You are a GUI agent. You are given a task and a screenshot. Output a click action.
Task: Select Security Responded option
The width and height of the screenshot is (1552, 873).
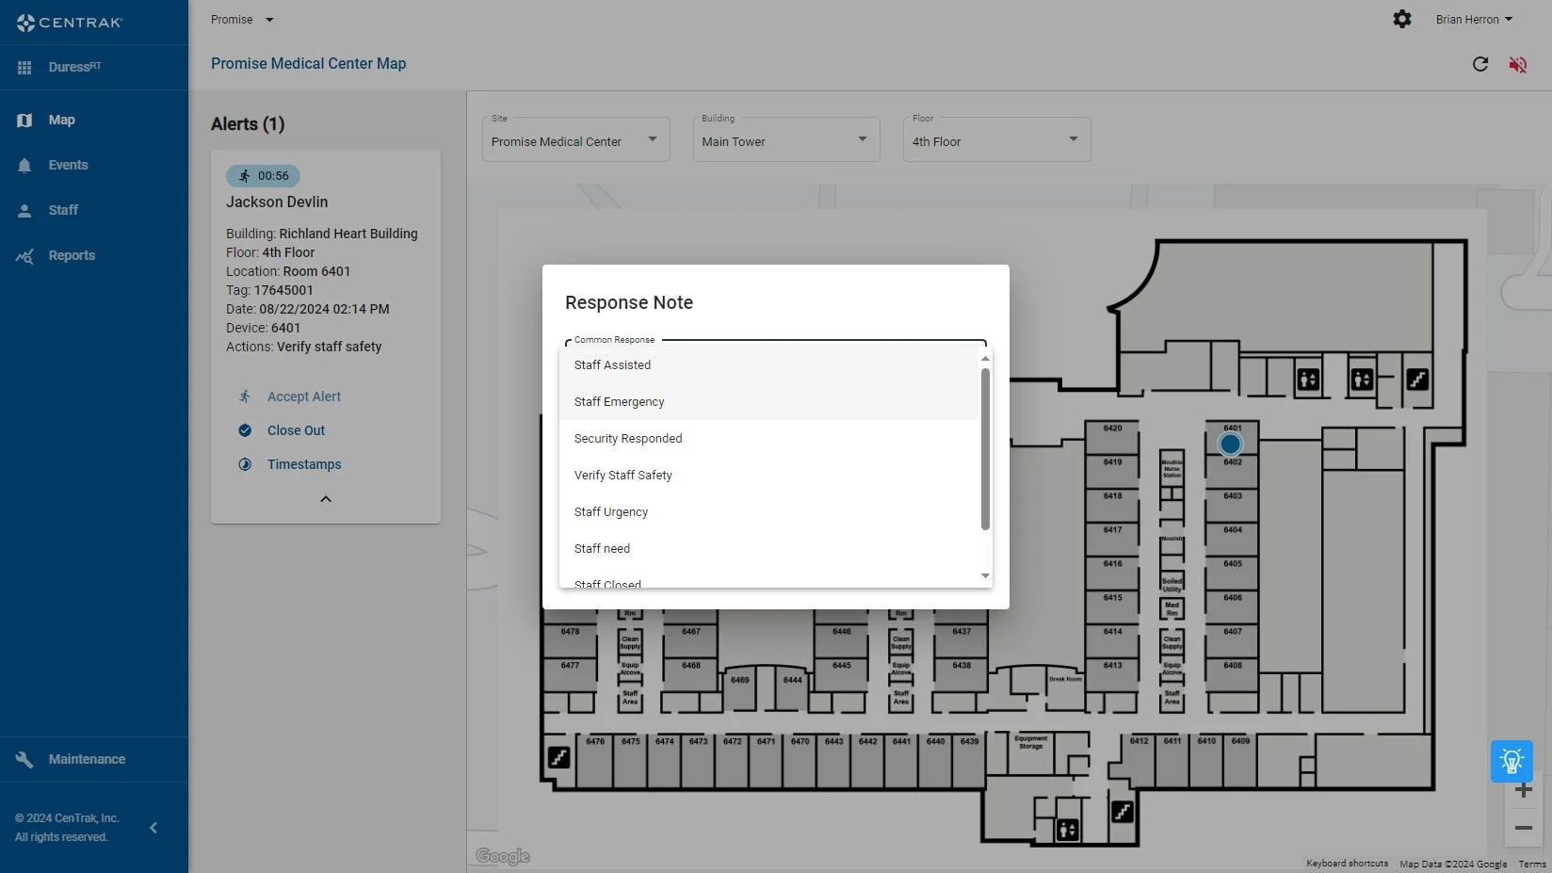click(769, 439)
